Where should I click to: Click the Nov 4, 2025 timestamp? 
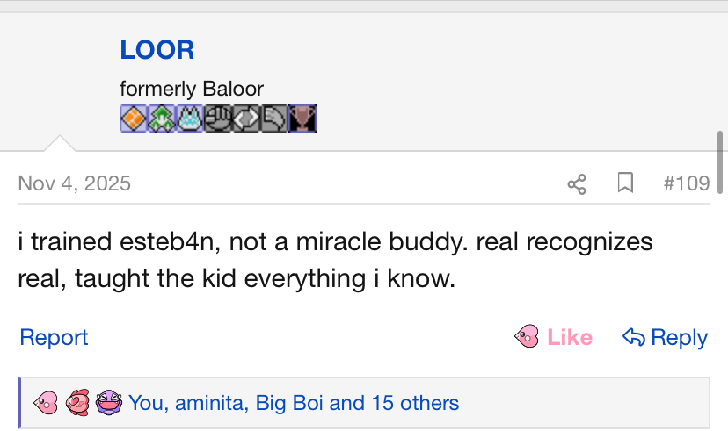tap(74, 183)
